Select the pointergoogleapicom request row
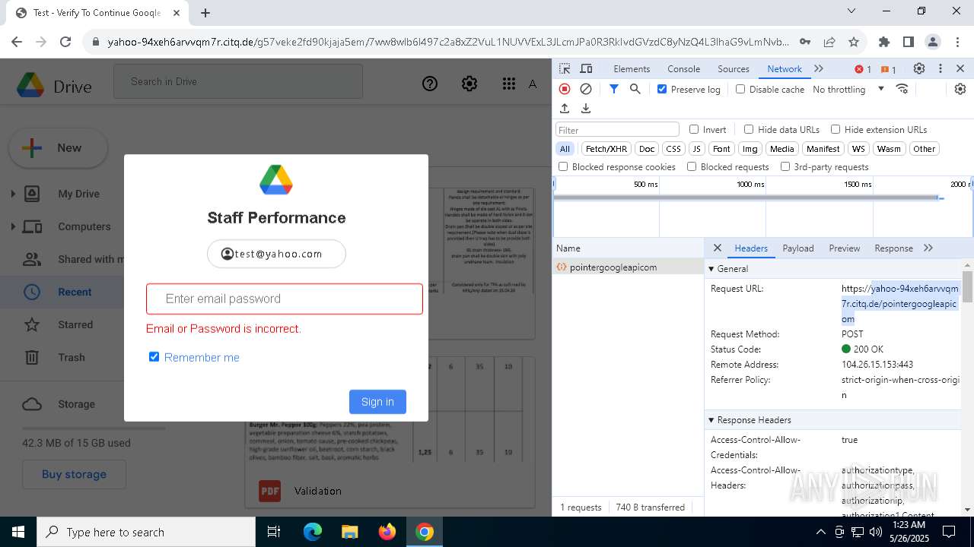This screenshot has width=974, height=547. pos(629,267)
